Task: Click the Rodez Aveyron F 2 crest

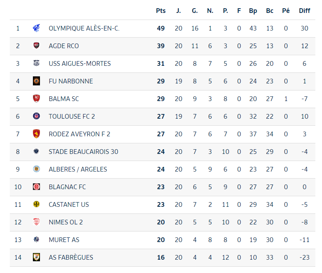Action: coord(36,134)
